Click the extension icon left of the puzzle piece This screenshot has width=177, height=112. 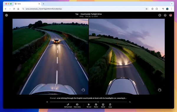pyautogui.click(x=153, y=9)
